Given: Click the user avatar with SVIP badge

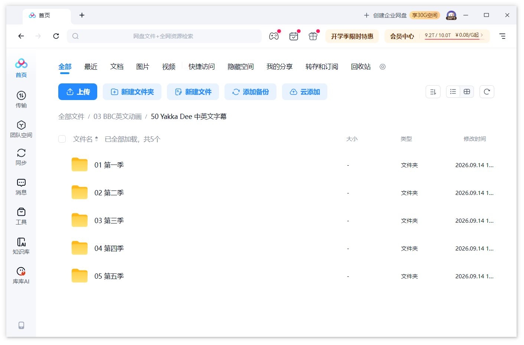Looking at the screenshot, I should point(451,15).
